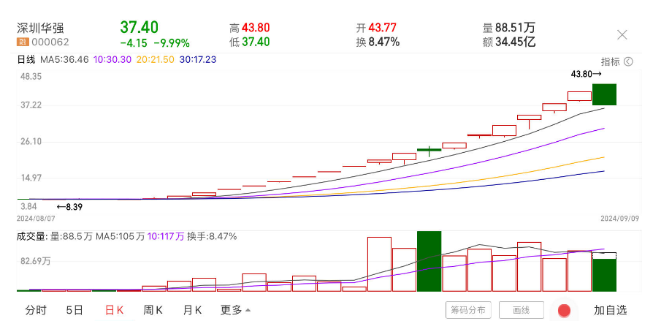Click the latest green candlestick
This screenshot has width=653, height=321.
pos(604,94)
